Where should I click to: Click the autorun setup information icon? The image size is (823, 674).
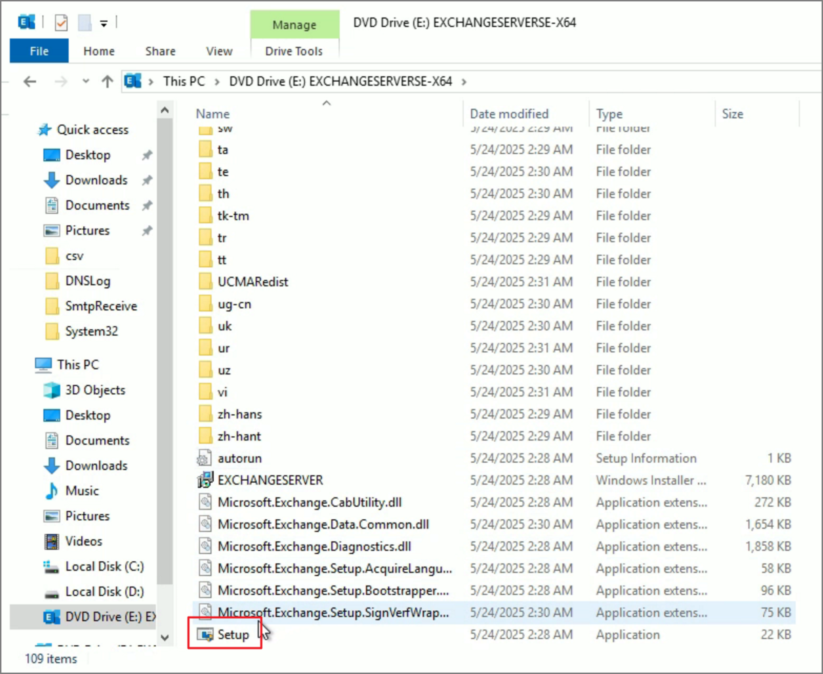205,458
